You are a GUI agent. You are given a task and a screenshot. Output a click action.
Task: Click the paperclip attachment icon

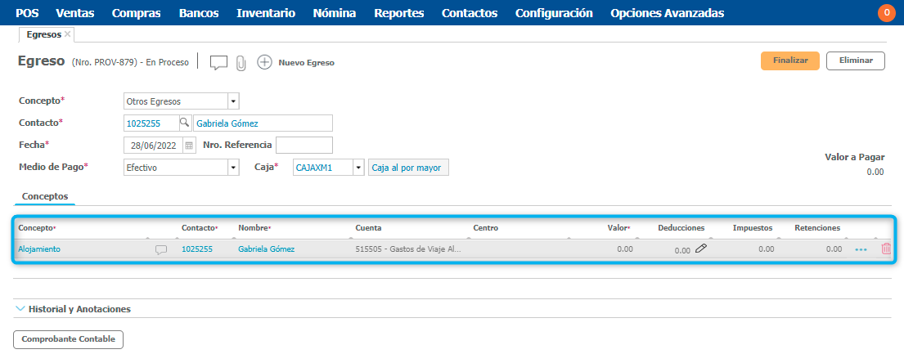[241, 63]
